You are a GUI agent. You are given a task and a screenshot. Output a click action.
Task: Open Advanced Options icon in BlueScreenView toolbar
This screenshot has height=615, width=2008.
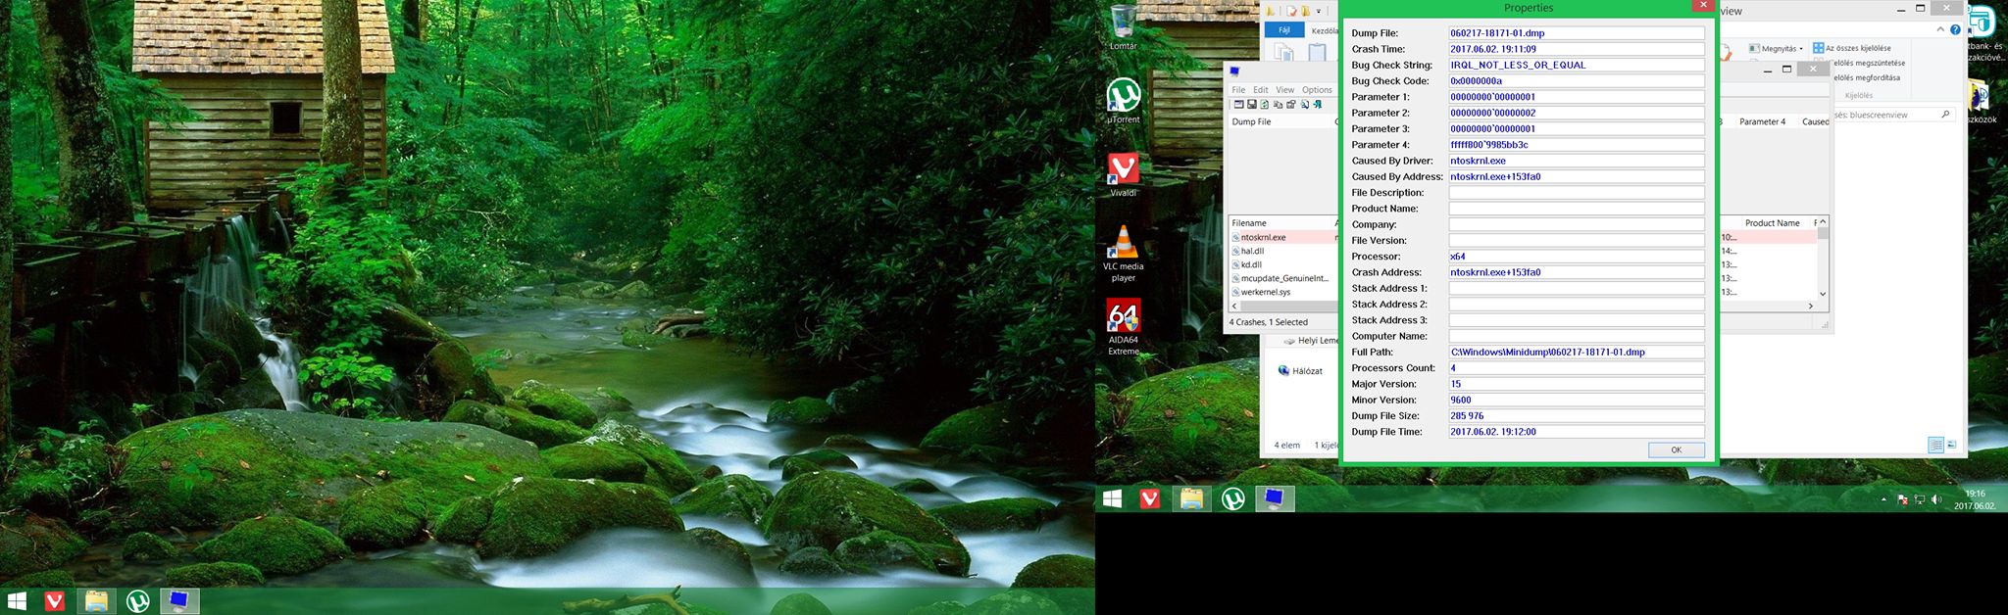(1239, 104)
